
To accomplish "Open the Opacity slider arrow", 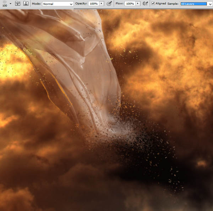I will coord(102,4).
